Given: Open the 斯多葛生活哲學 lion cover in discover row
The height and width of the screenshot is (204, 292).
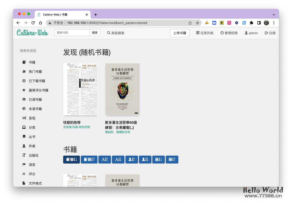Looking at the screenshot, I should [x=122, y=89].
